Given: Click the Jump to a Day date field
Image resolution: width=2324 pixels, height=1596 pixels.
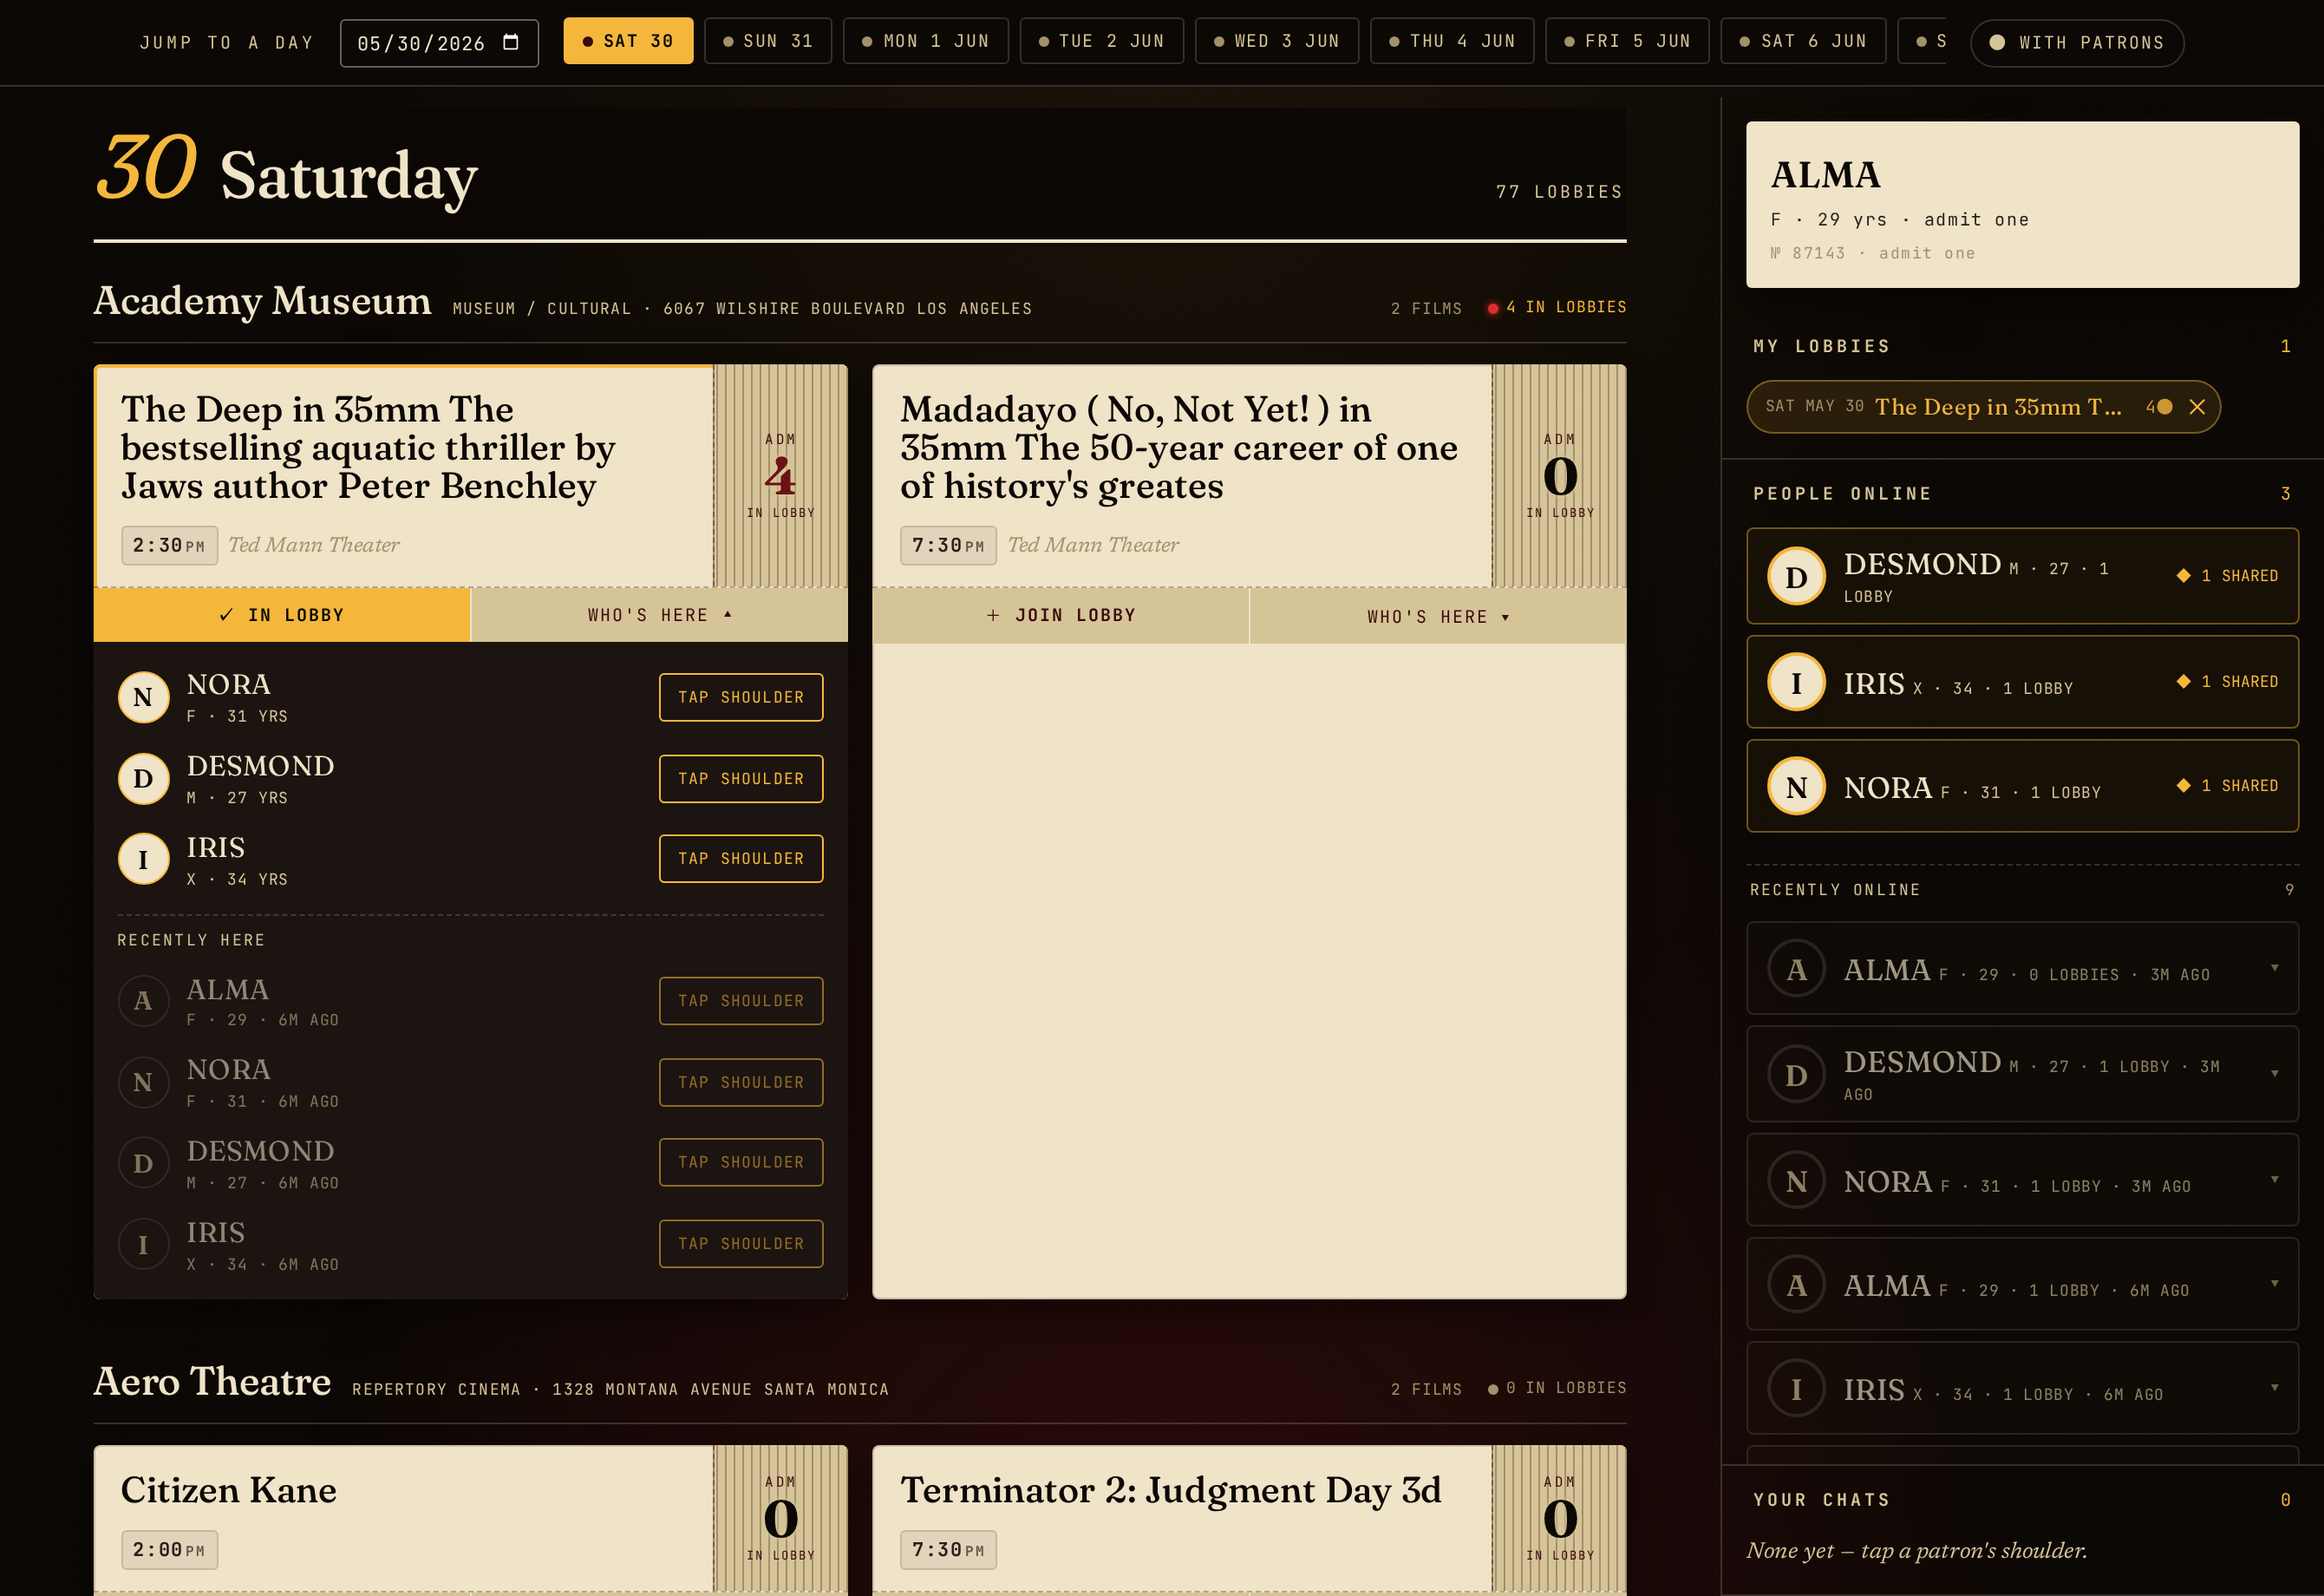Looking at the screenshot, I should (x=439, y=43).
